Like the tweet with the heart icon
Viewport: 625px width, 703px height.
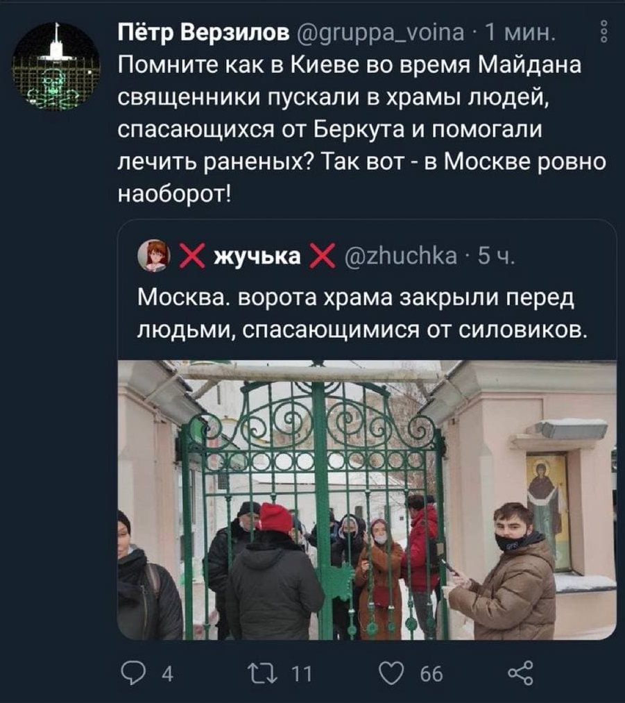pyautogui.click(x=391, y=673)
